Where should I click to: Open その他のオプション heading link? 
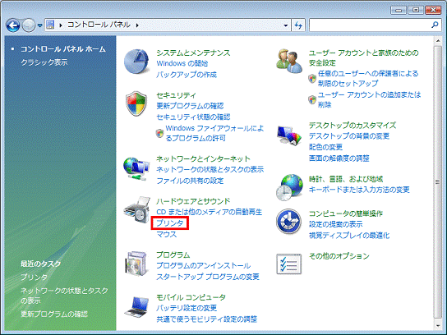click(x=339, y=256)
